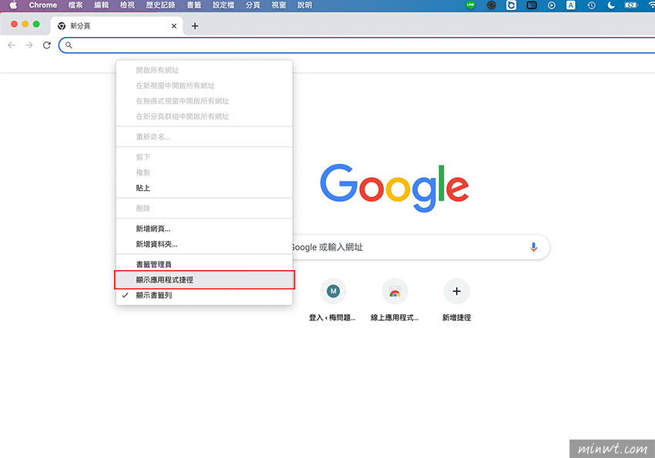Open the 設定檔 menu
Viewport: 655px width, 458px height.
(223, 5)
